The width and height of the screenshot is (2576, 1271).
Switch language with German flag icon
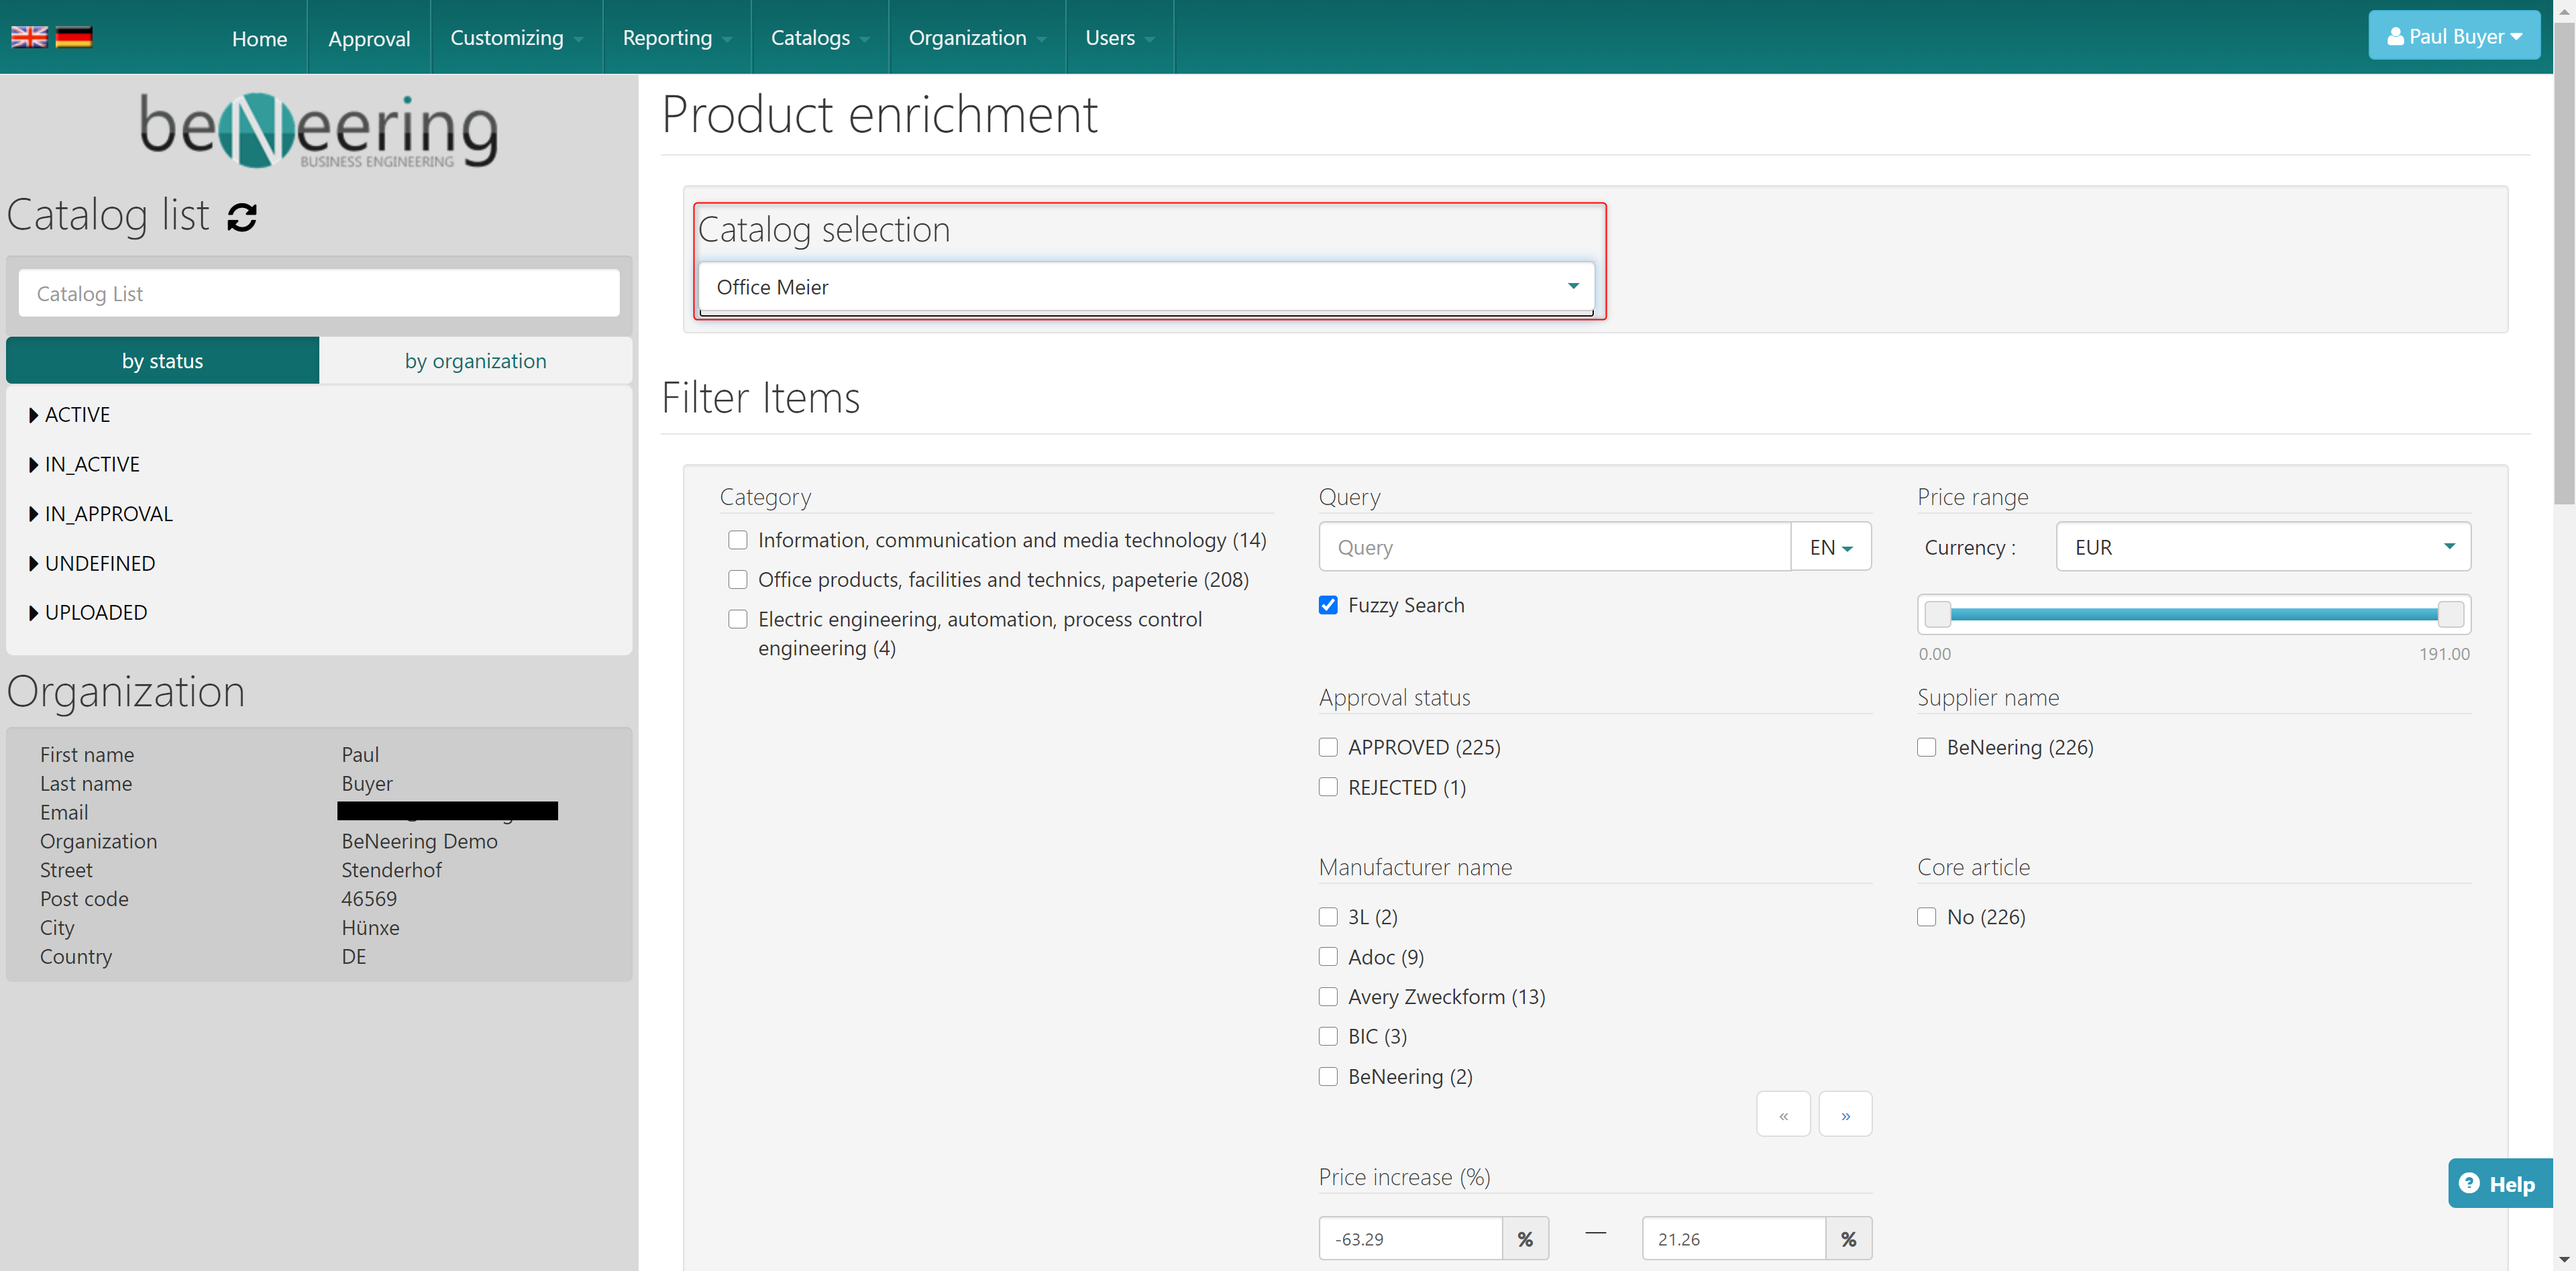point(74,37)
